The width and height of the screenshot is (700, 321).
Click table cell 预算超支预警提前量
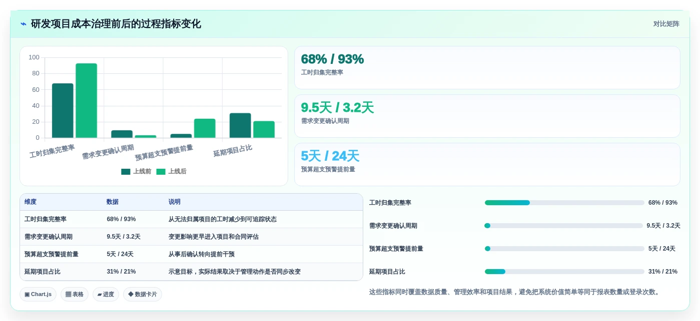[x=52, y=254]
